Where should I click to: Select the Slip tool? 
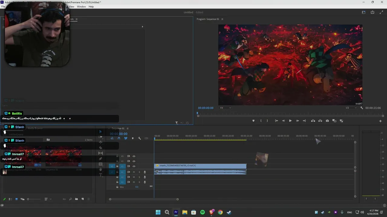click(101, 153)
